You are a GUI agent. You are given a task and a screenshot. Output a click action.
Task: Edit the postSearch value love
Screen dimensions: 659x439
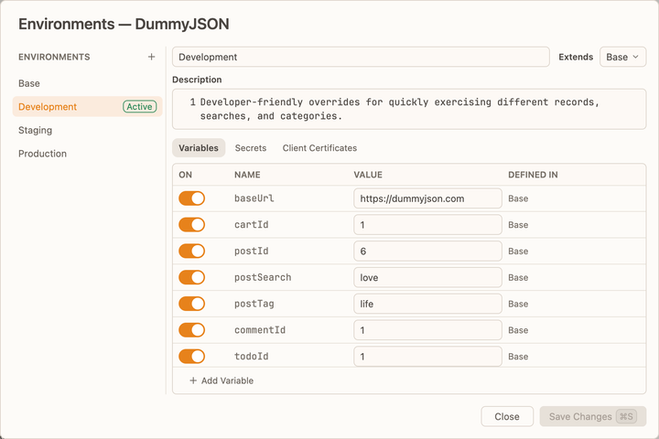pyautogui.click(x=427, y=277)
